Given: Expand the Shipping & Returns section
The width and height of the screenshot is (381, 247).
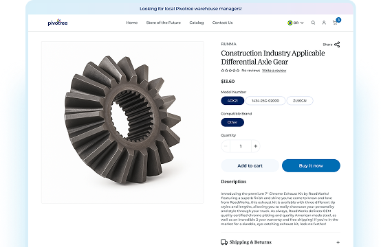Looking at the screenshot, I should [281, 242].
